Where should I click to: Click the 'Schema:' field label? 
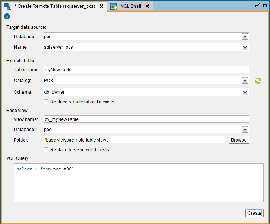coord(23,92)
